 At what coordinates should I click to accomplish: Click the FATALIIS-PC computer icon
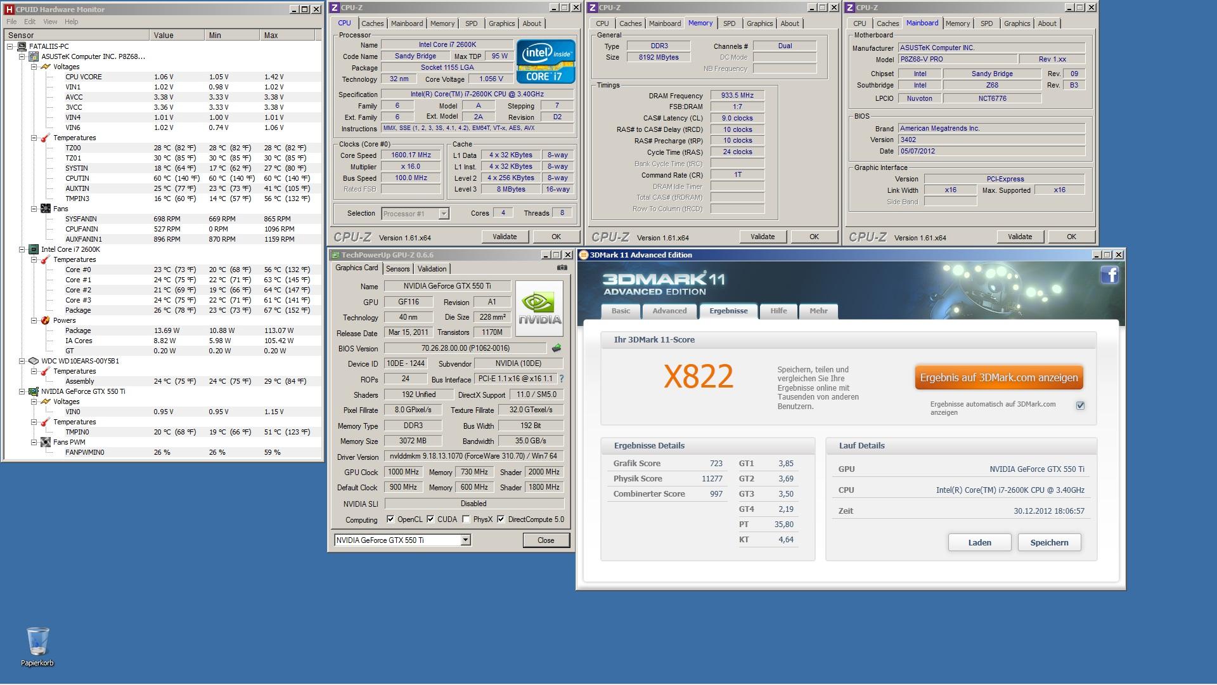click(x=22, y=46)
